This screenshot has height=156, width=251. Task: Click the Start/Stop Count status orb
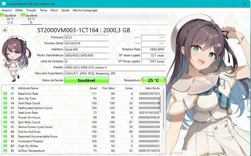click(x=5, y=103)
